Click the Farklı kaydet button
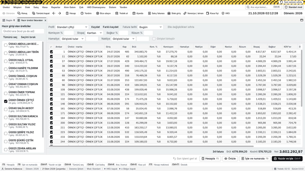 (111, 27)
